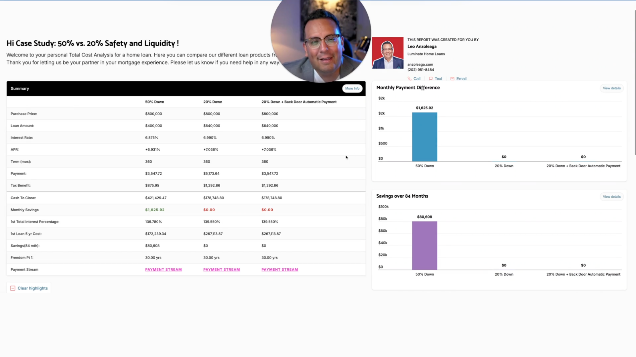Click the (202) 951-8484 phone number
636x357 pixels.
(x=420, y=70)
